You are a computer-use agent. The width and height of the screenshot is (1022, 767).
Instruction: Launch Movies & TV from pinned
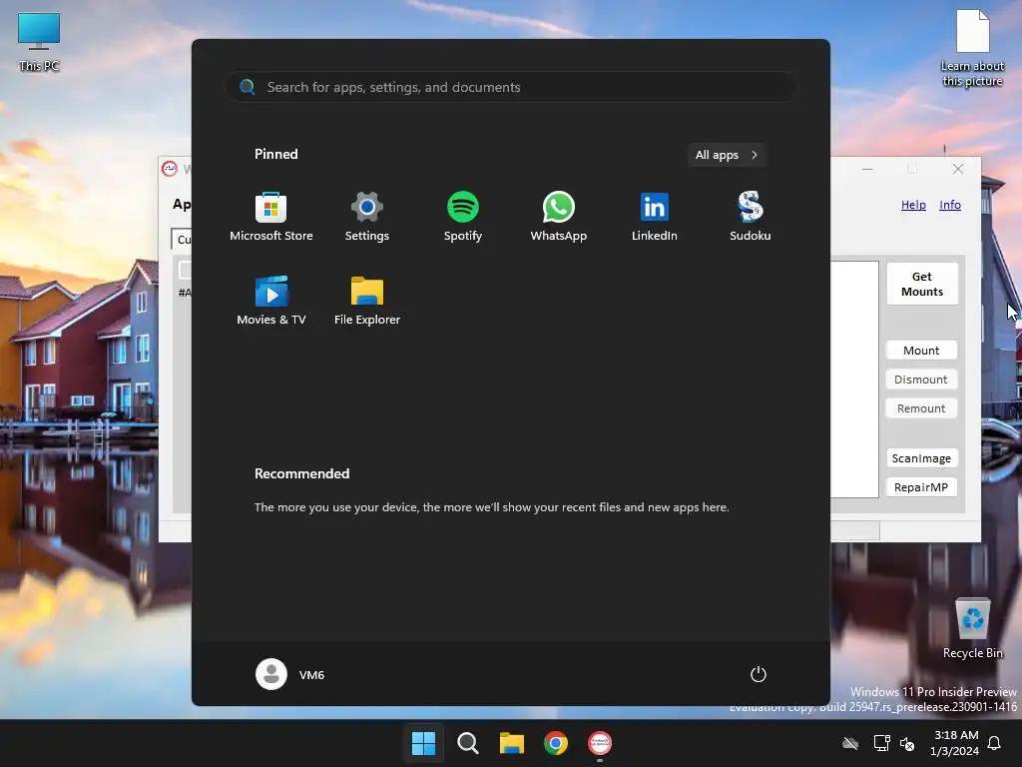[271, 301]
